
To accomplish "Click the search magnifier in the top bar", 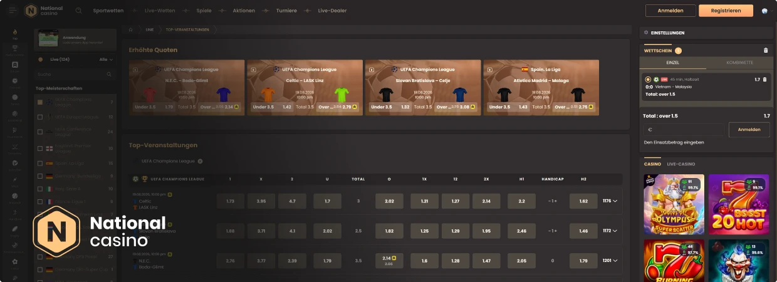I will pyautogui.click(x=78, y=11).
